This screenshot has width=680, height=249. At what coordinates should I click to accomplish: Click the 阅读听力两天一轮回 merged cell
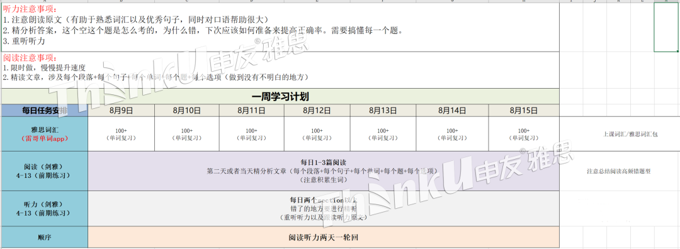pyautogui.click(x=324, y=237)
